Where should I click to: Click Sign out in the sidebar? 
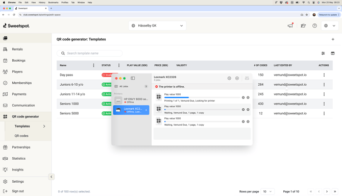click(x=18, y=191)
